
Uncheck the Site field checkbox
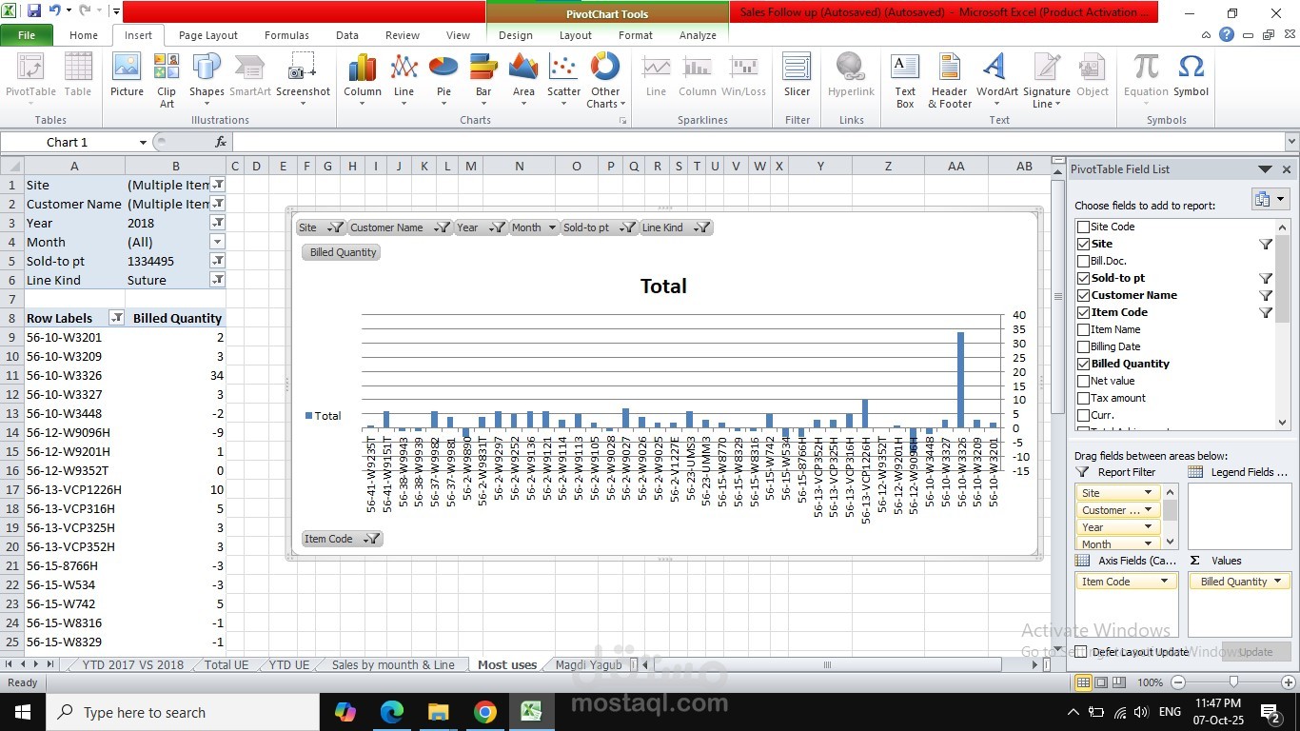point(1083,244)
